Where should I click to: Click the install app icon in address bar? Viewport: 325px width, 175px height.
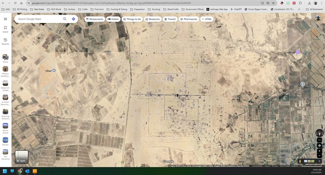click(262, 3)
